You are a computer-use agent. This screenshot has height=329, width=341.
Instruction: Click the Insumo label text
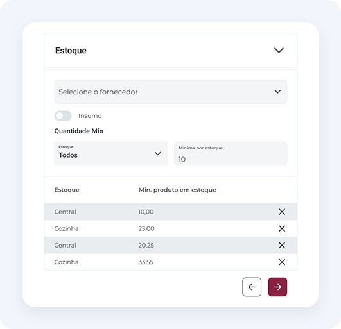pos(90,115)
